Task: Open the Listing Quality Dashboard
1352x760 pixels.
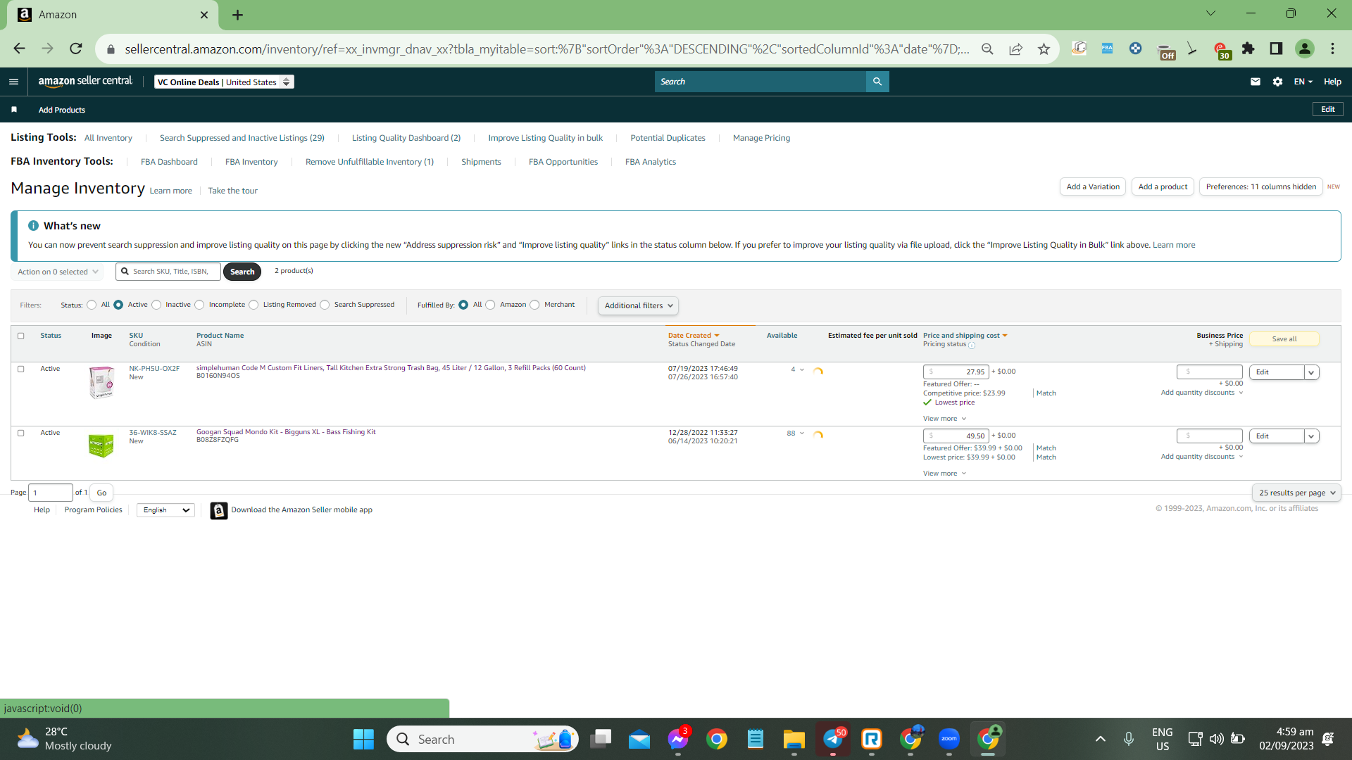Action: point(406,139)
